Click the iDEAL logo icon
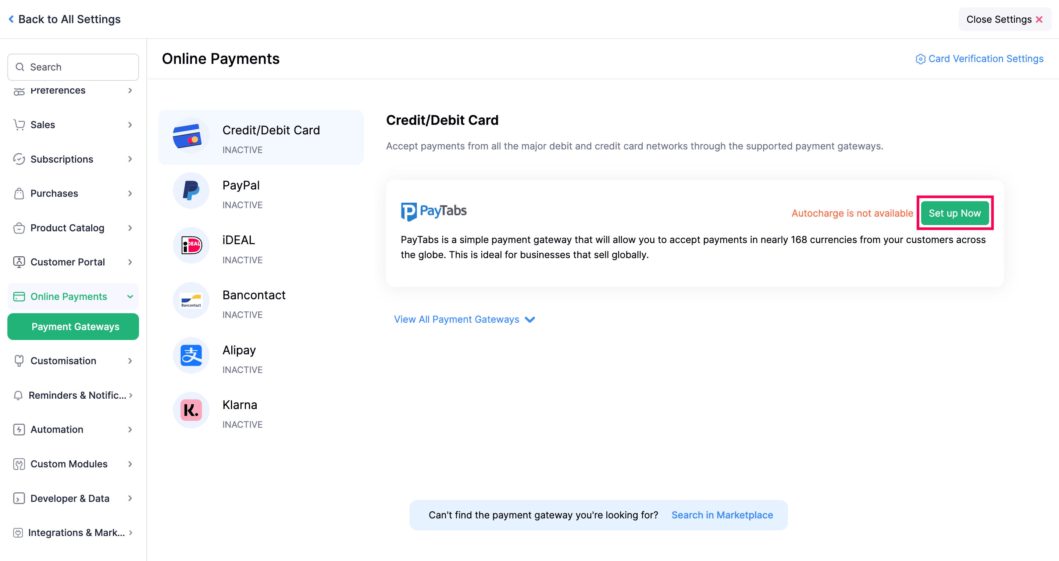The width and height of the screenshot is (1059, 561). pyautogui.click(x=191, y=245)
